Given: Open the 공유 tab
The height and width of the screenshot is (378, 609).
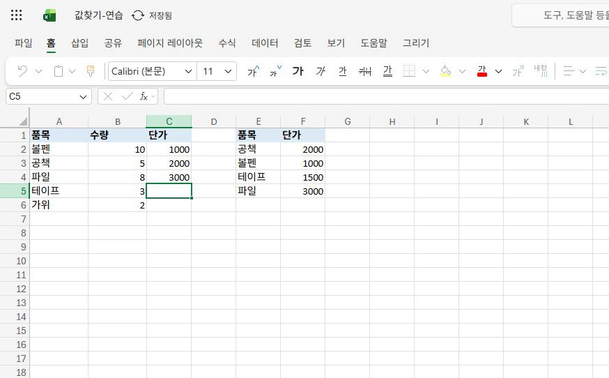Looking at the screenshot, I should (x=113, y=43).
